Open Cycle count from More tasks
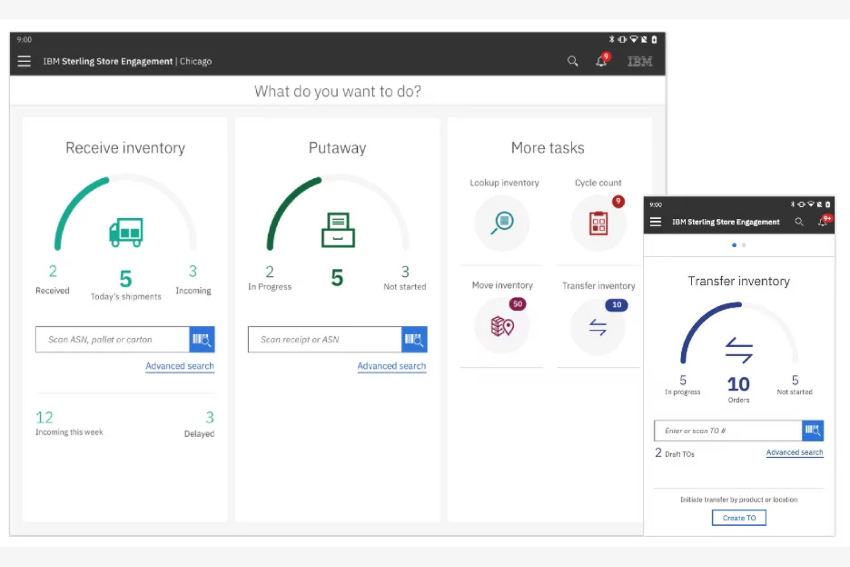Screen dimensions: 850x567 pos(598,223)
